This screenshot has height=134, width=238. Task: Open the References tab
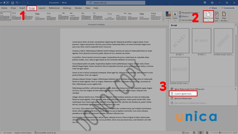coord(54,8)
